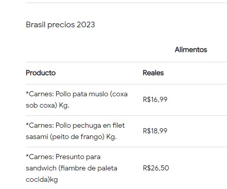227x189 pixels.
Task: Click the 'Brasil precios 2023' heading
Action: (60, 25)
